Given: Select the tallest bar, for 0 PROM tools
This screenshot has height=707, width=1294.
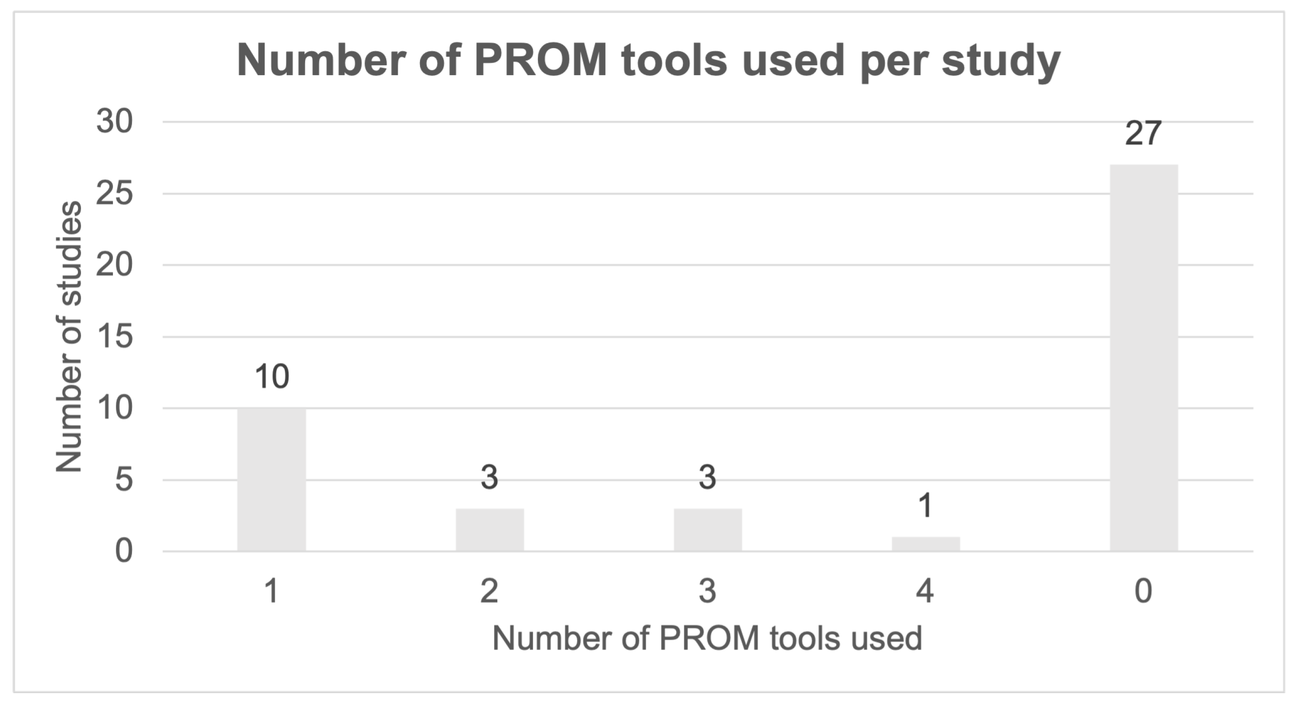Looking at the screenshot, I should (x=1144, y=357).
